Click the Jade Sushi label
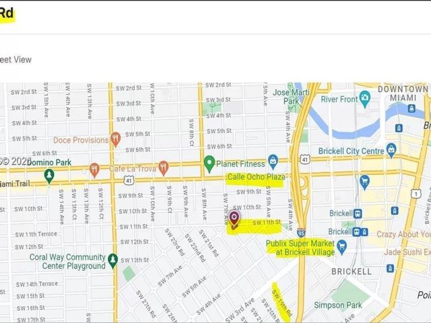The height and width of the screenshot is (323, 431). 407,252
